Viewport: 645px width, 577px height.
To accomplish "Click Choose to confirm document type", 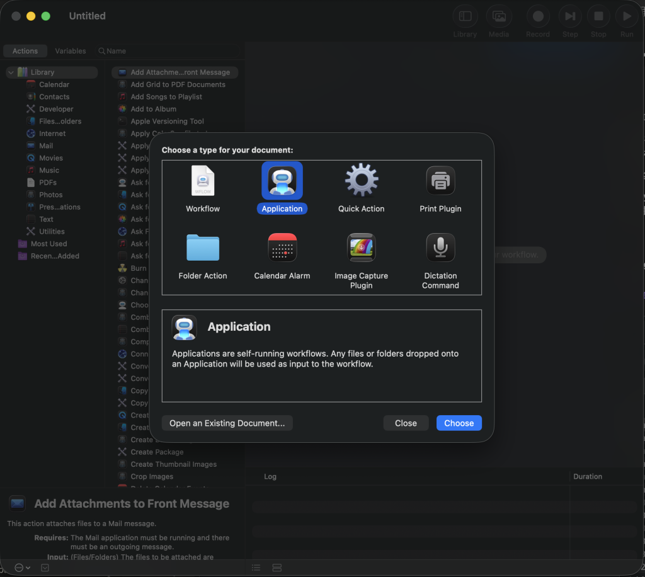I will (459, 423).
